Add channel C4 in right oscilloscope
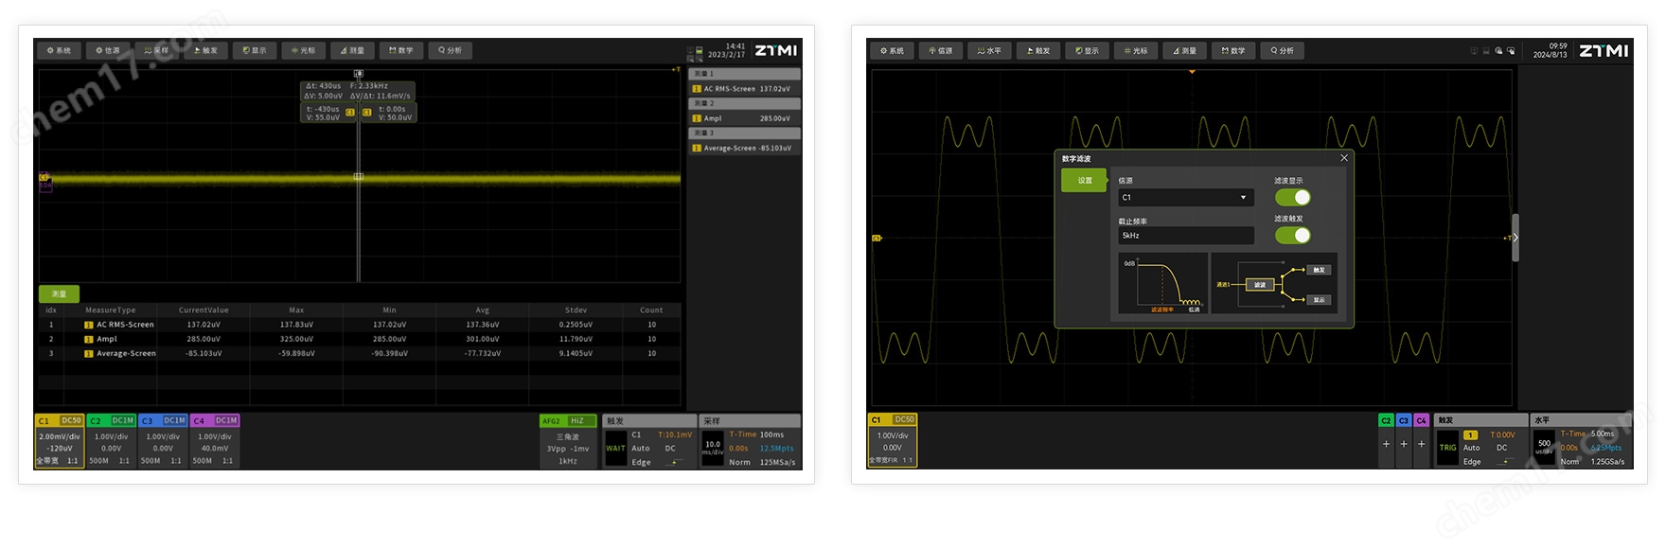This screenshot has width=1666, height=549. pos(1421,444)
